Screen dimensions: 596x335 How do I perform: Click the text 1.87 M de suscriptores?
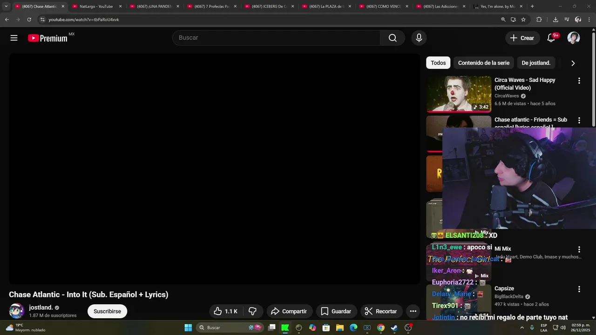[x=53, y=315]
